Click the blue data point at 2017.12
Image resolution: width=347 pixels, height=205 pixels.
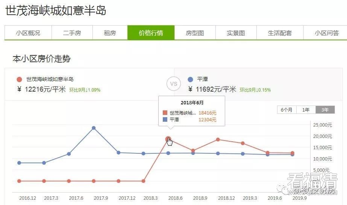[119, 153]
